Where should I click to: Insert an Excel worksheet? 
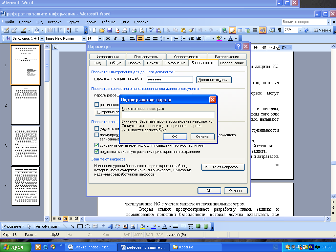[x=247, y=30]
